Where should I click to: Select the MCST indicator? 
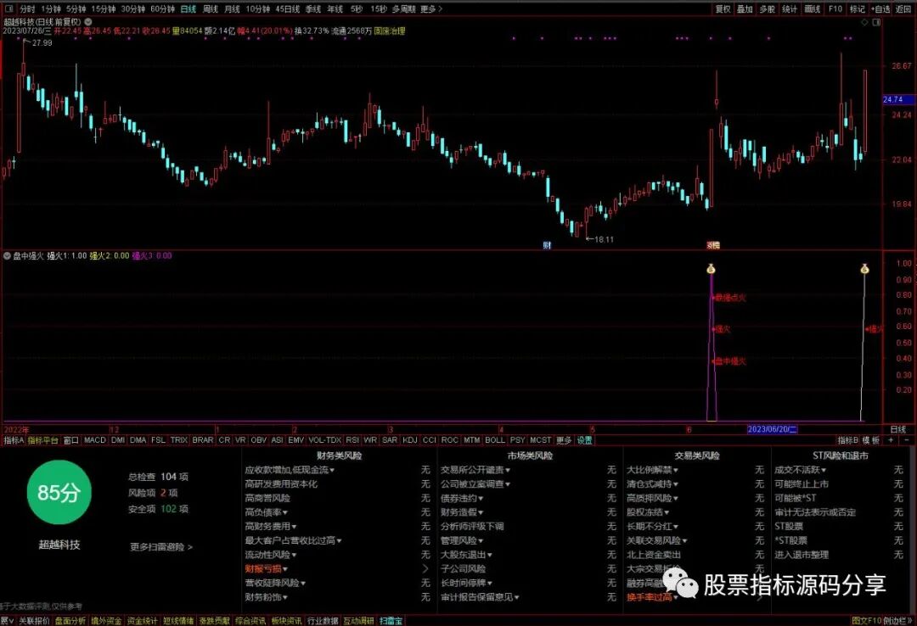pos(540,439)
